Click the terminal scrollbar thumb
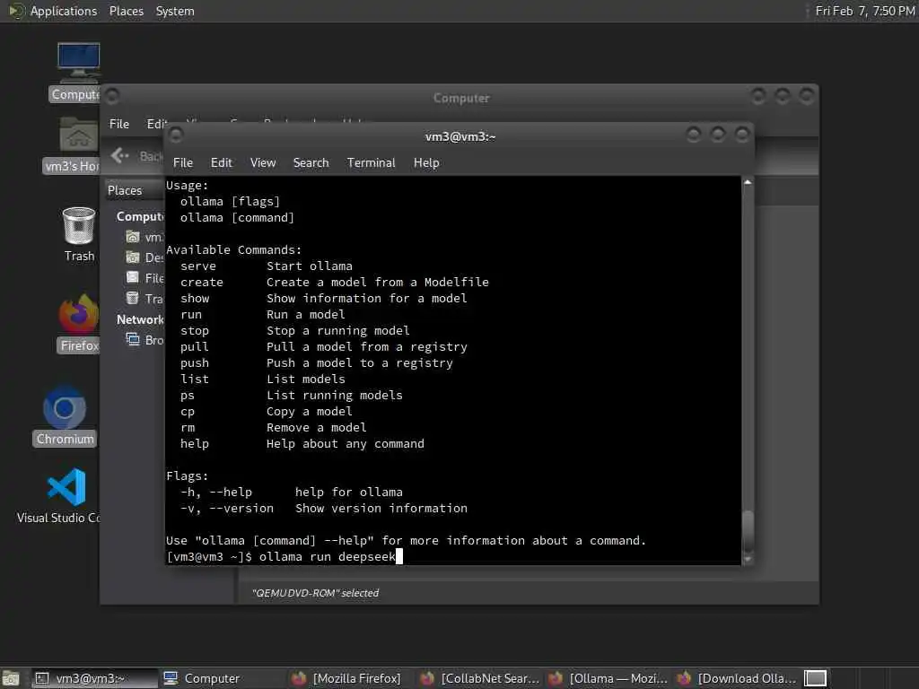 tap(748, 531)
